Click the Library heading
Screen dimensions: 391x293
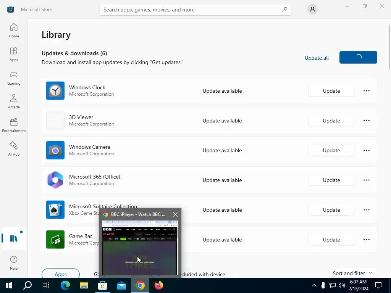pyautogui.click(x=56, y=35)
